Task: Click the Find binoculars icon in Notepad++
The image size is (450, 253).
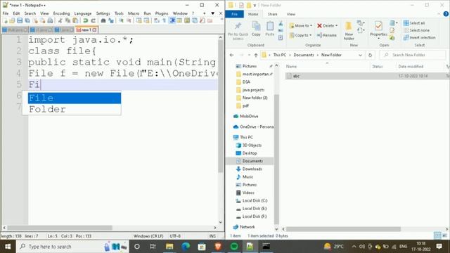Action: point(103,20)
